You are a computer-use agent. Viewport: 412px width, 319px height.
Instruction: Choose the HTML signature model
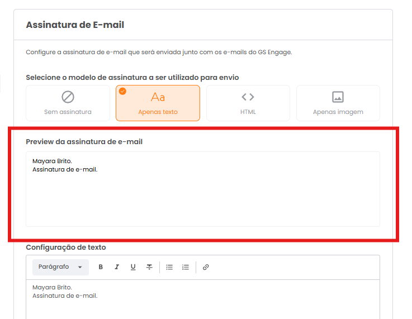tap(248, 103)
